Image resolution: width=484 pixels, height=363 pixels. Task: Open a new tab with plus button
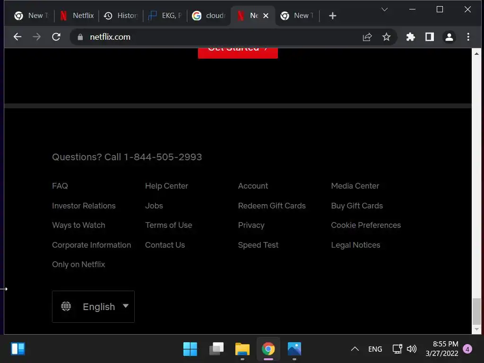332,16
